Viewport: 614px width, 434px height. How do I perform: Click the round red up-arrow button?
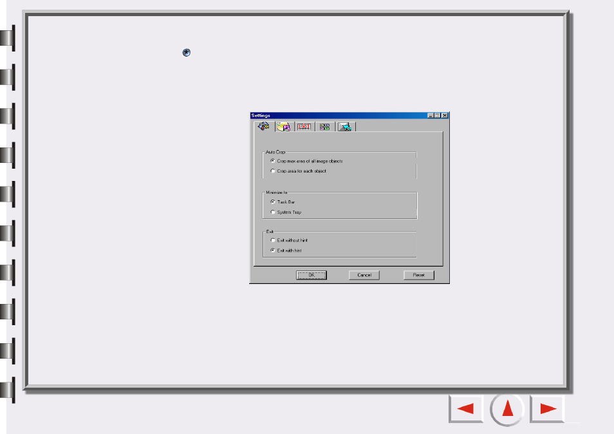coord(507,409)
